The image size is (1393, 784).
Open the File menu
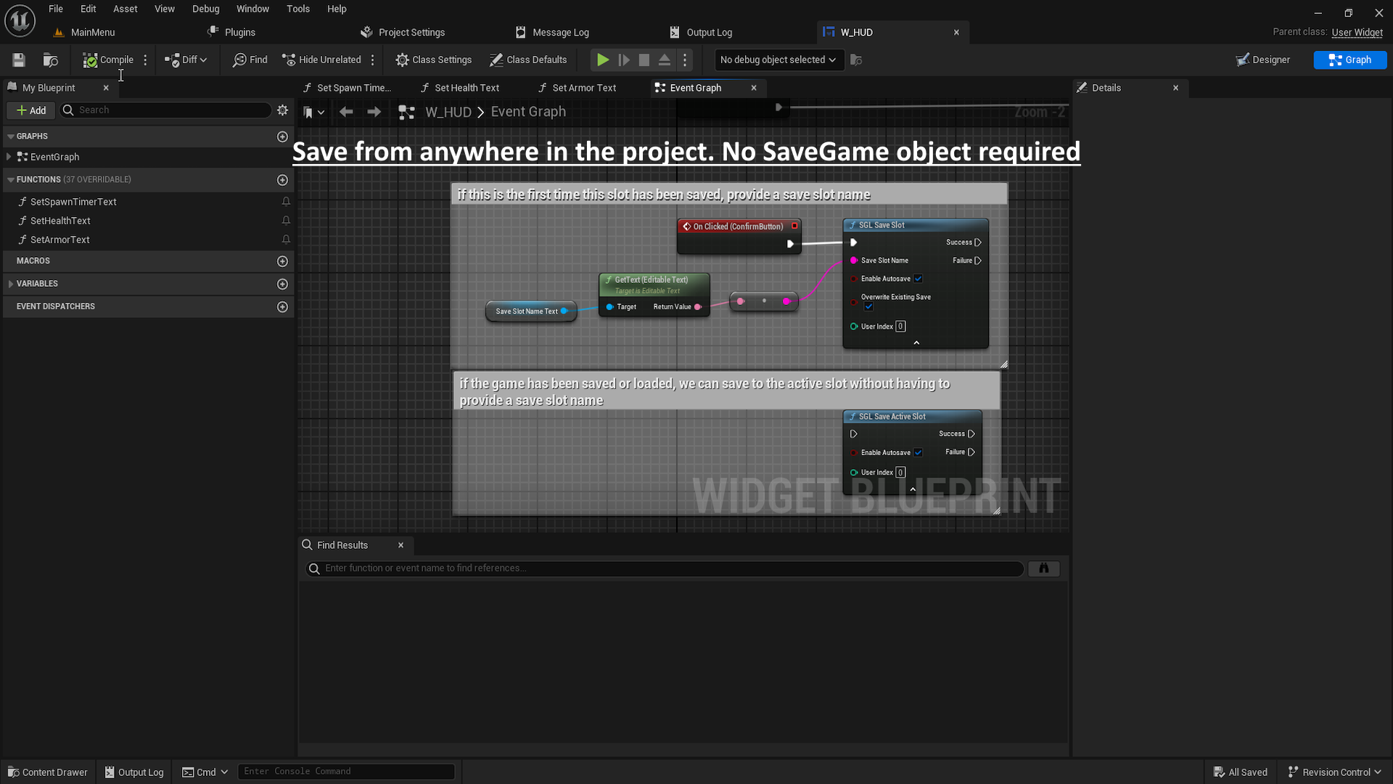click(x=56, y=9)
